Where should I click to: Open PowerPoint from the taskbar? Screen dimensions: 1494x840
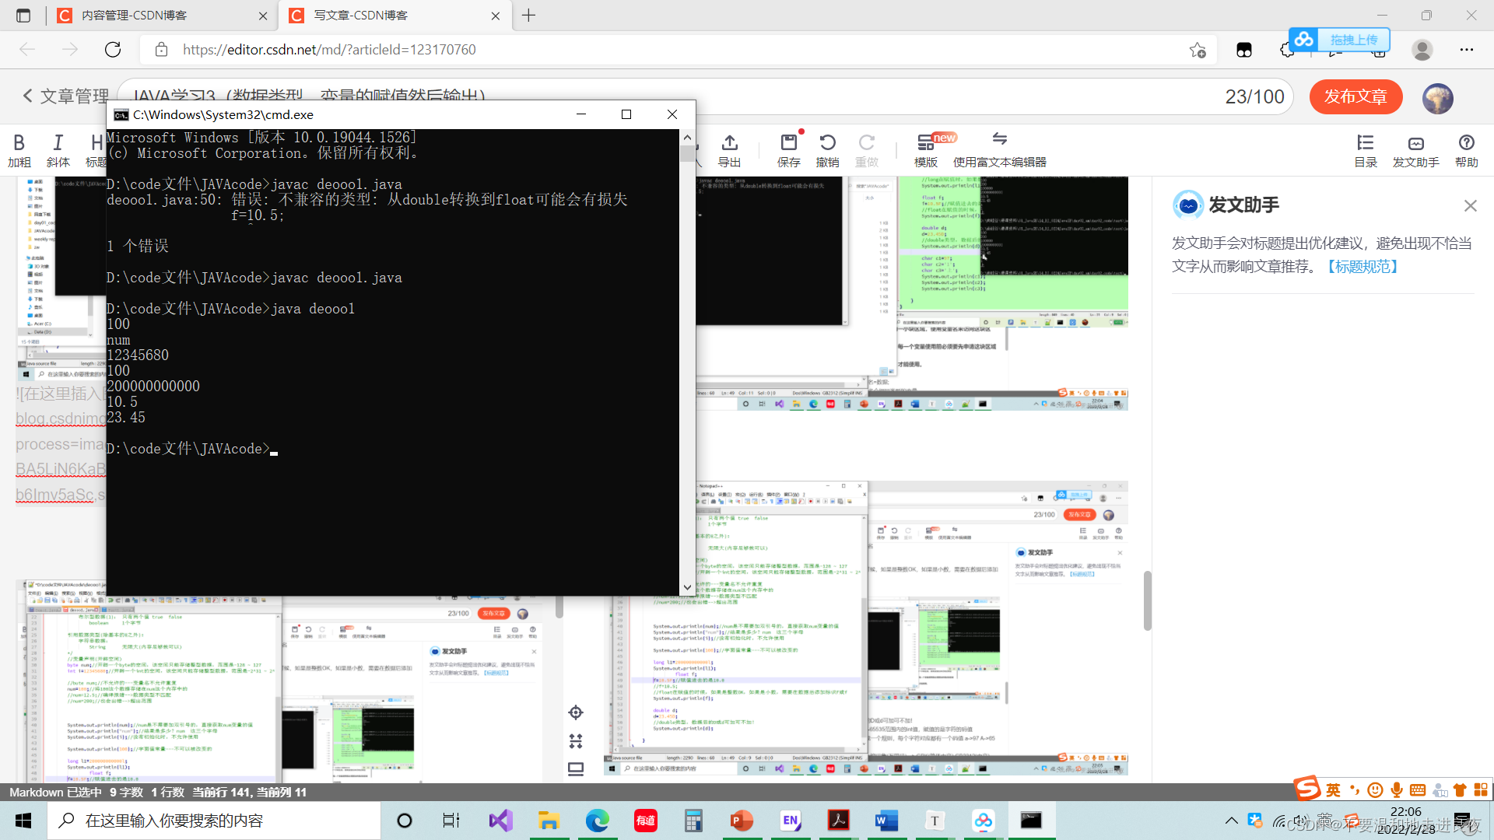(x=742, y=821)
